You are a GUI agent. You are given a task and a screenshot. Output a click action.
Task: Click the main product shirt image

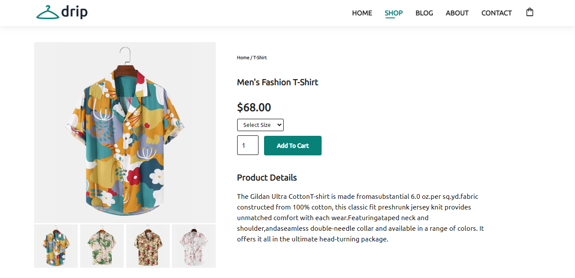[x=125, y=132]
